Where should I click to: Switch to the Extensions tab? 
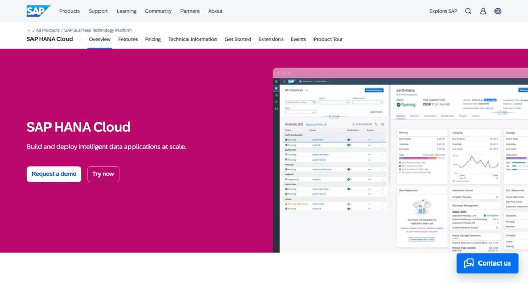(271, 39)
